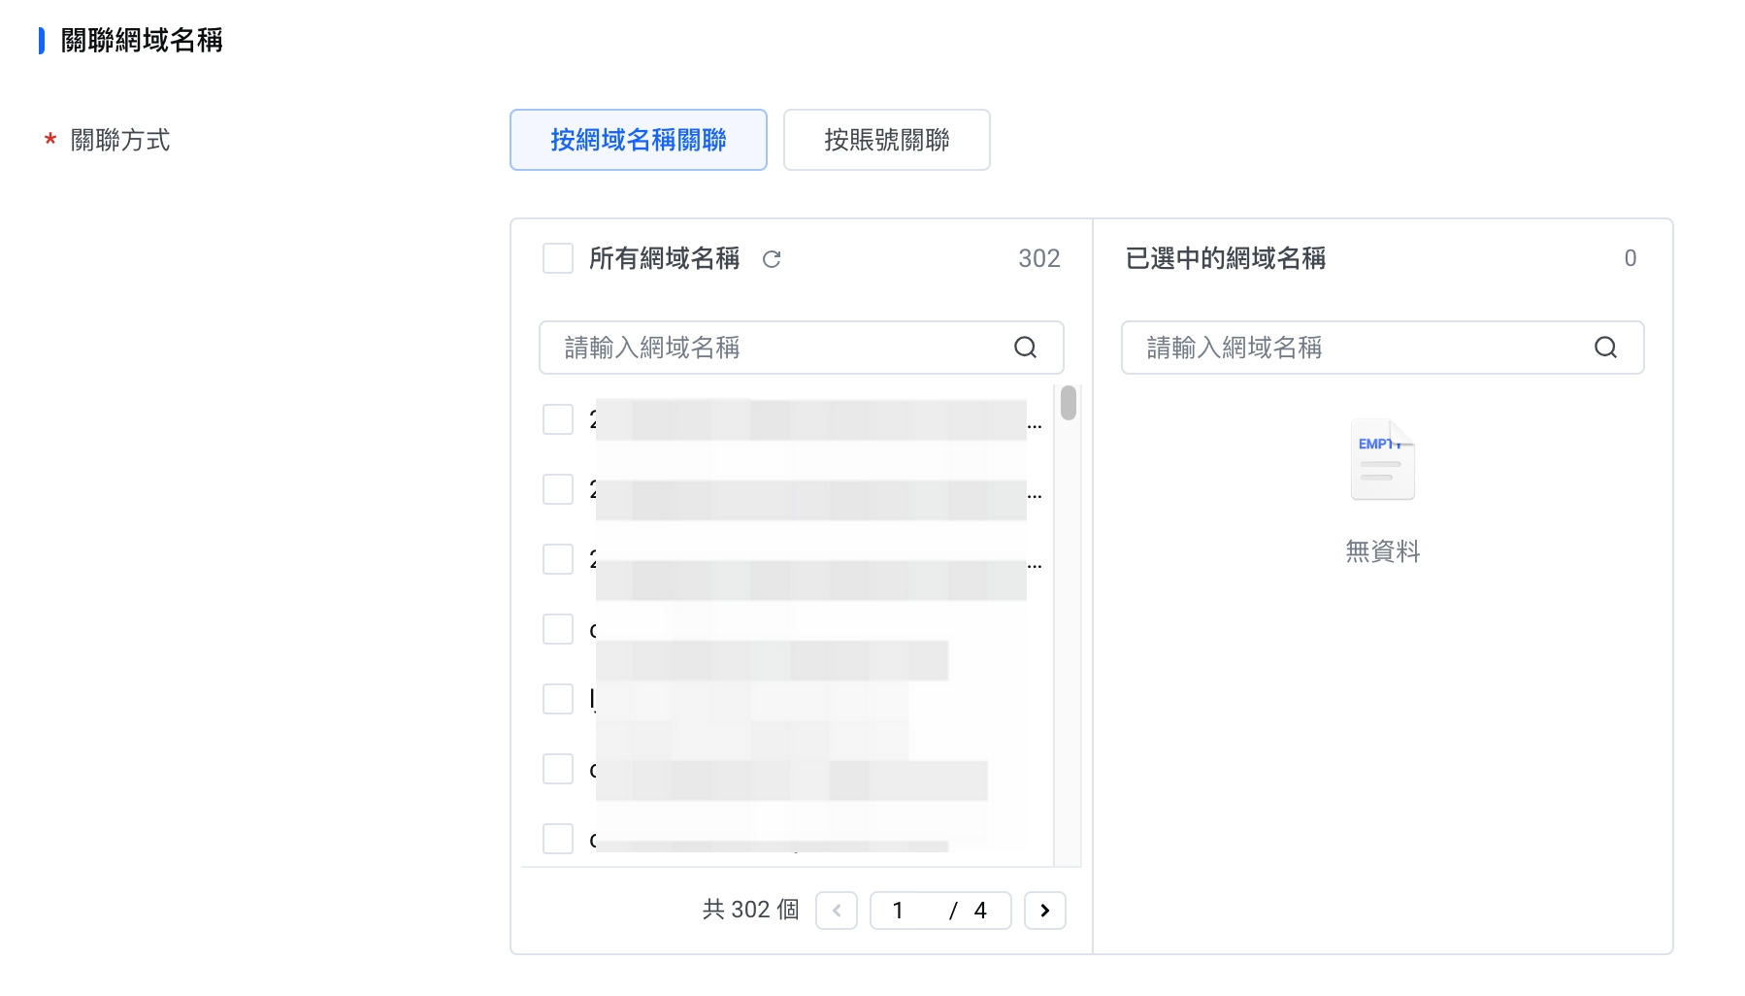Select the third domain row checkbox
The height and width of the screenshot is (996, 1745).
pos(558,559)
